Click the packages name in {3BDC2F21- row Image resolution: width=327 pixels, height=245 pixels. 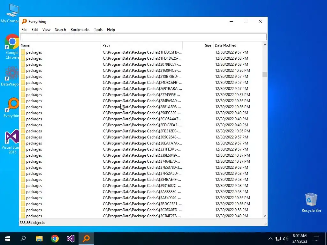tap(34, 204)
